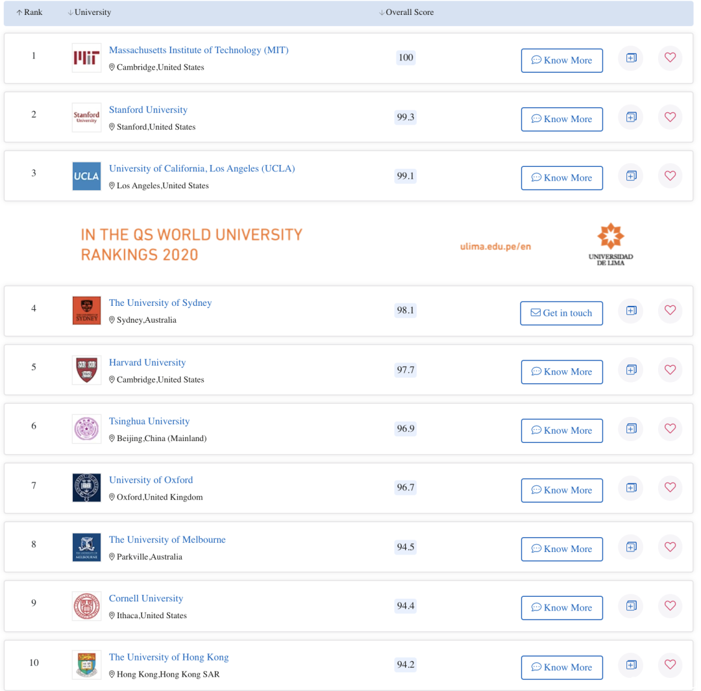Image resolution: width=701 pixels, height=691 pixels.
Task: Favorite UCLA with the heart icon
Action: click(x=670, y=176)
